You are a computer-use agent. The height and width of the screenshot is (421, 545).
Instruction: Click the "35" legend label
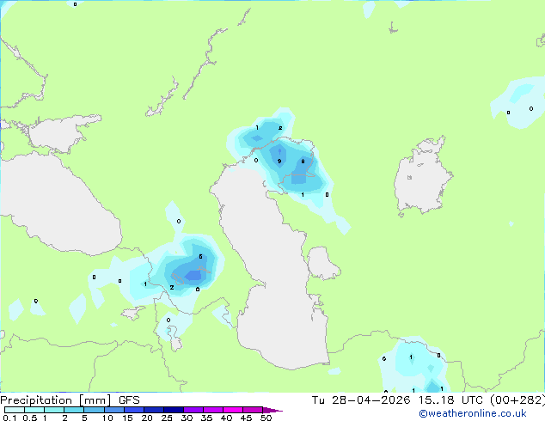[x=206, y=418]
